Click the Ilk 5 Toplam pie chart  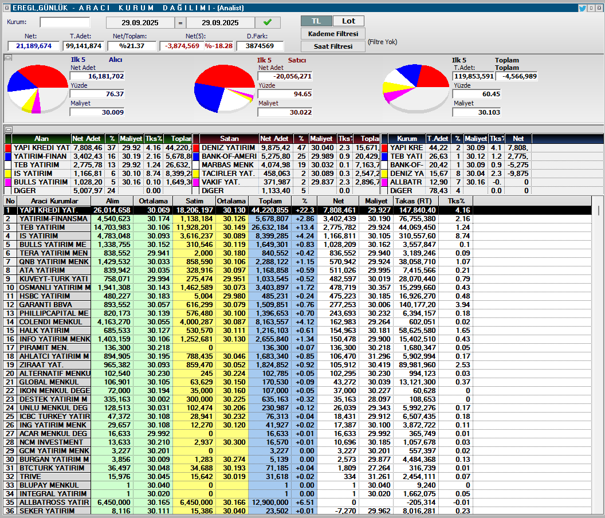(x=415, y=89)
